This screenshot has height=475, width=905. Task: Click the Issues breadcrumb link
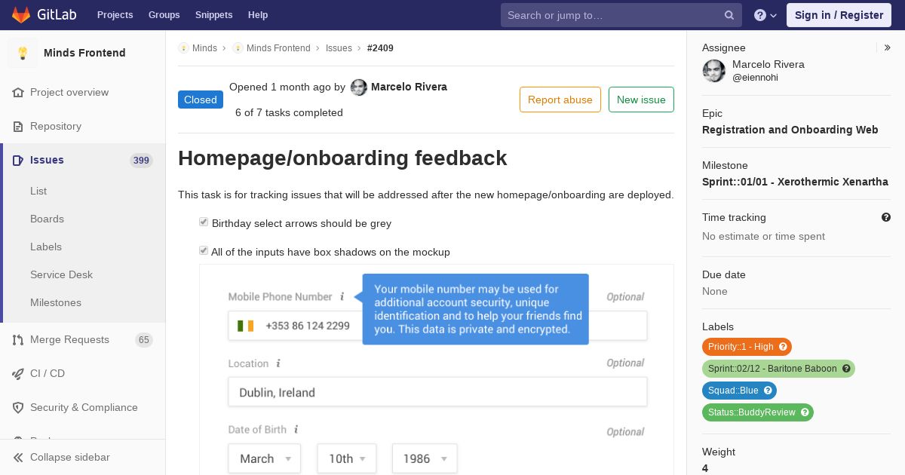[339, 47]
